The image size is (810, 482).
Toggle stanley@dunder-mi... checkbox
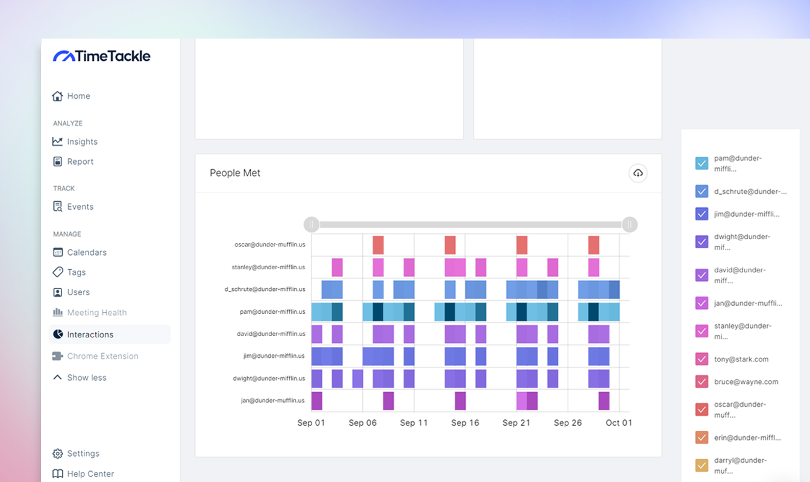coord(702,331)
